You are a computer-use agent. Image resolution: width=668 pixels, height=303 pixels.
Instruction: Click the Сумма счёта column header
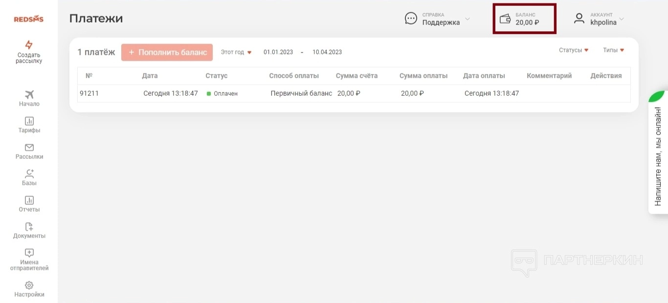point(356,76)
